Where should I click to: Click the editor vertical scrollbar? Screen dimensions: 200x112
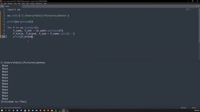(199, 25)
